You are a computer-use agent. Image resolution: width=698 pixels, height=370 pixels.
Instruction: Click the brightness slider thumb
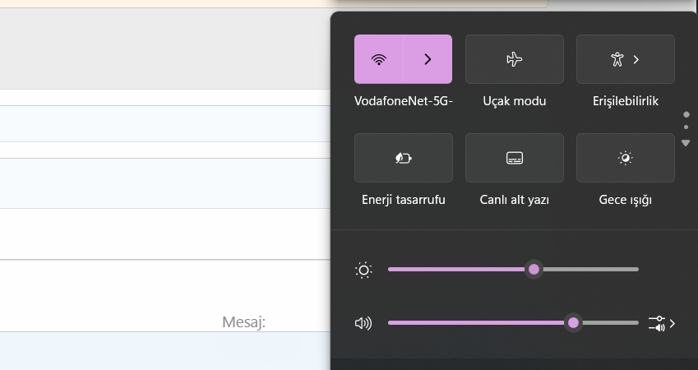click(534, 269)
